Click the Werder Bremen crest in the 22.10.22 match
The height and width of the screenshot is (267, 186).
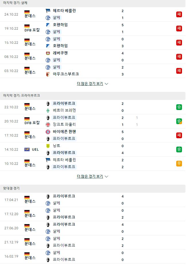coord(48,111)
